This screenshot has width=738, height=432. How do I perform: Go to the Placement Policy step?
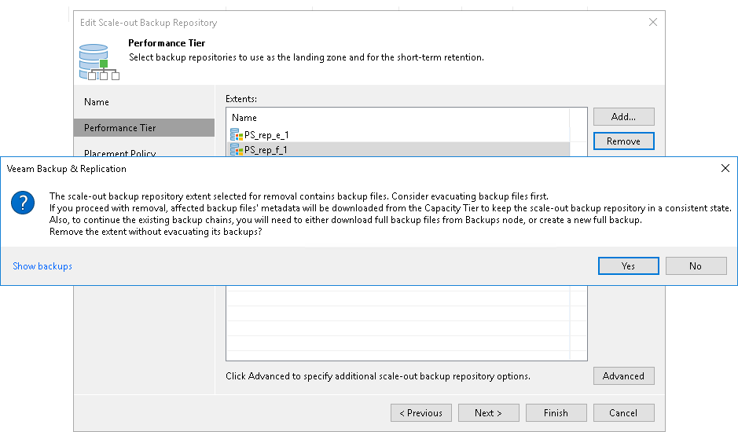[120, 153]
